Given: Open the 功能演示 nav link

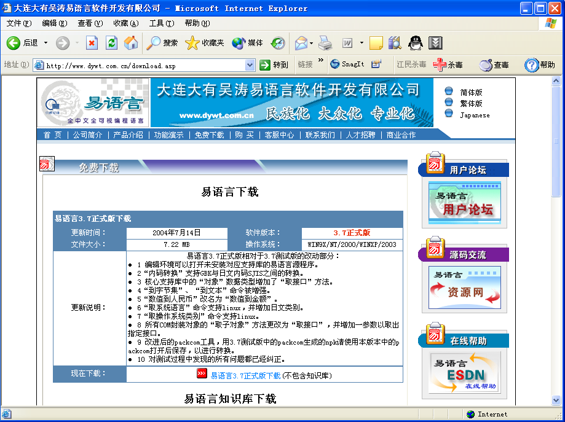Looking at the screenshot, I should (168, 135).
